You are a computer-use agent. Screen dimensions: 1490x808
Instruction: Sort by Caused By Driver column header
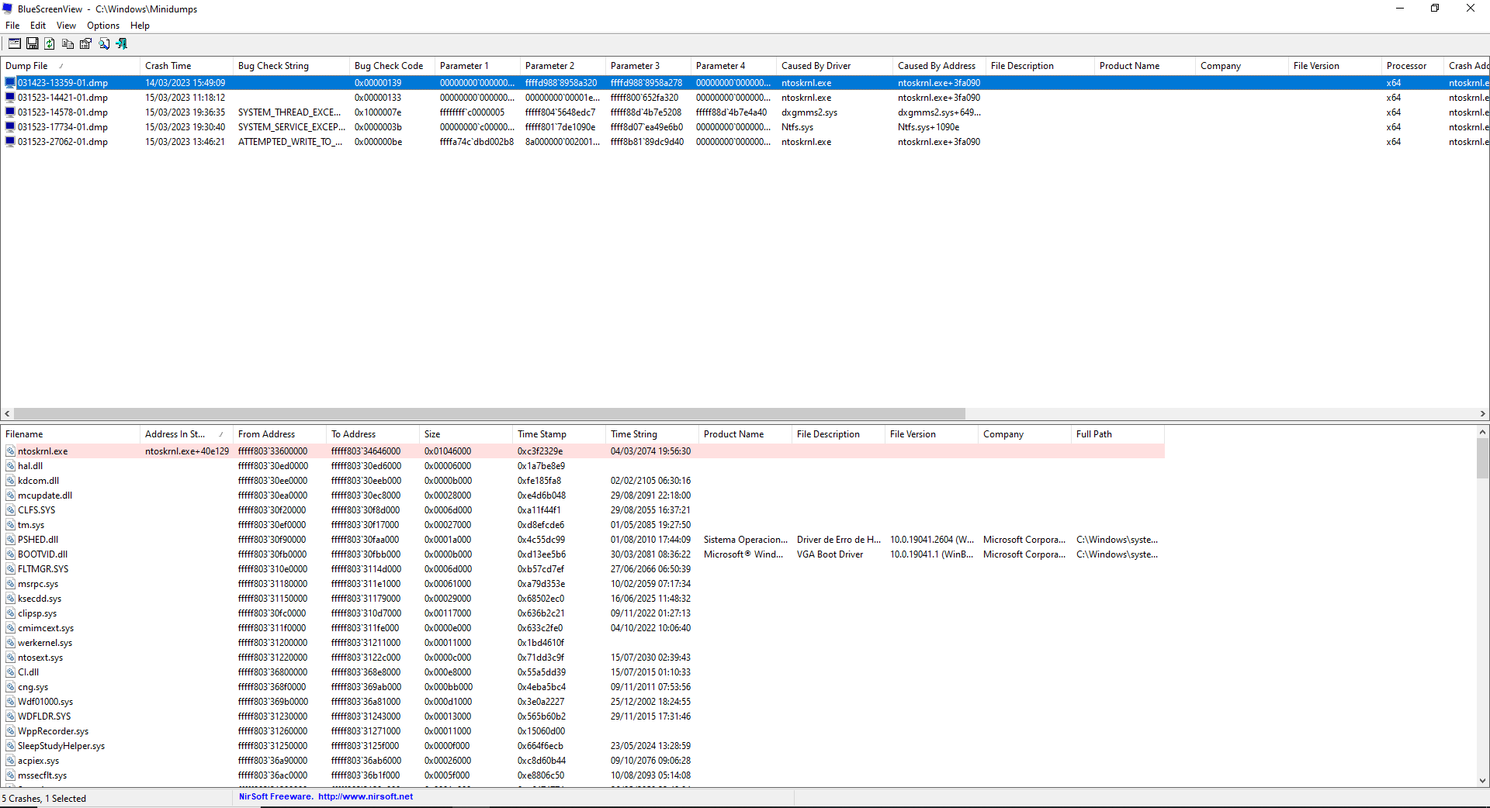point(834,66)
